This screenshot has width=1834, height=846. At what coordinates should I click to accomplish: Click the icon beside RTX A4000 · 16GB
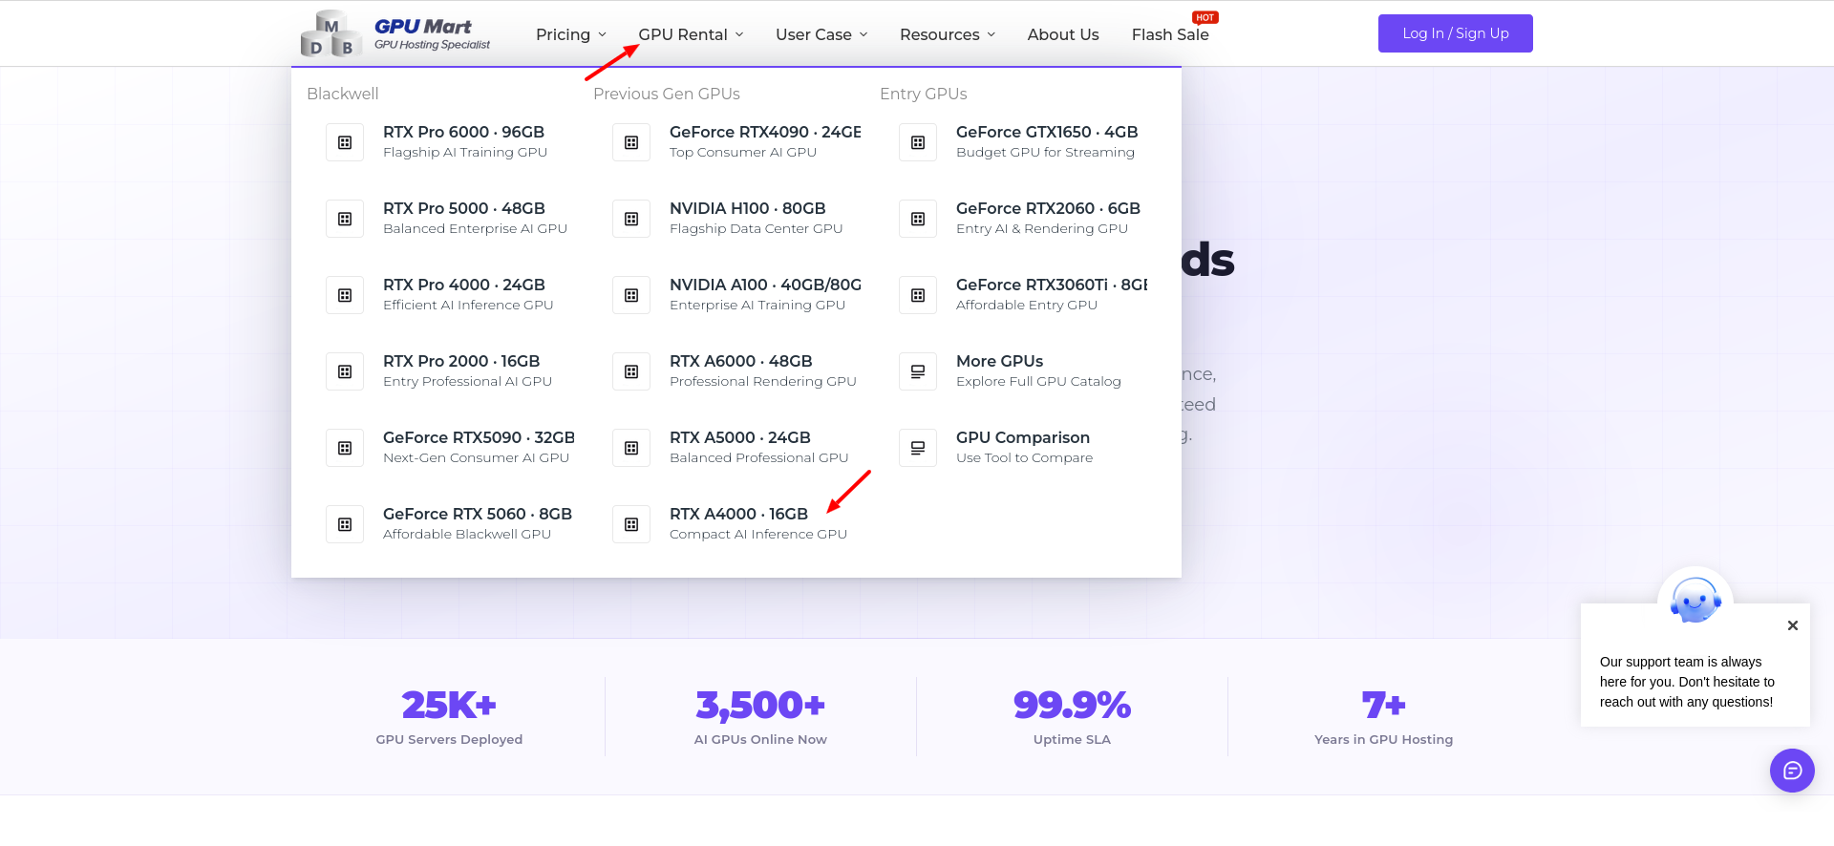pyautogui.click(x=631, y=524)
